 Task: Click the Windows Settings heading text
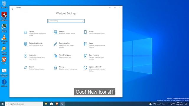66,14
